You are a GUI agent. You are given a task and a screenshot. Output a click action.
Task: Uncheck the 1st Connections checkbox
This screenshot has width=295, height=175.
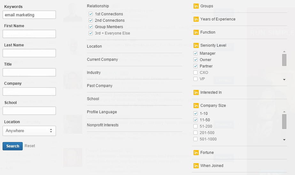pyautogui.click(x=91, y=14)
